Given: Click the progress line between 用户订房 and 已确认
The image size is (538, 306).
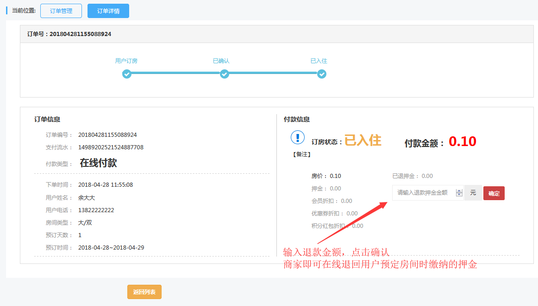Looking at the screenshot, I should [175, 73].
